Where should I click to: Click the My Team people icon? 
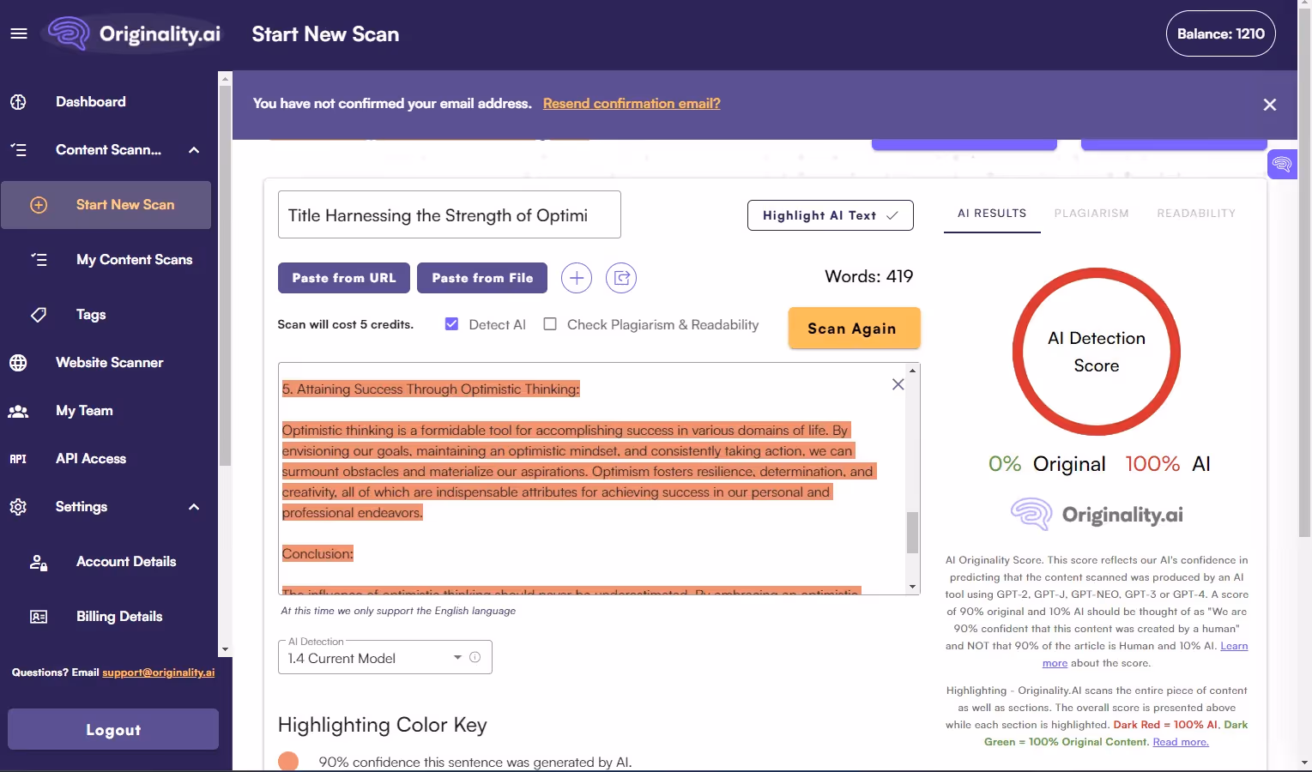[18, 411]
